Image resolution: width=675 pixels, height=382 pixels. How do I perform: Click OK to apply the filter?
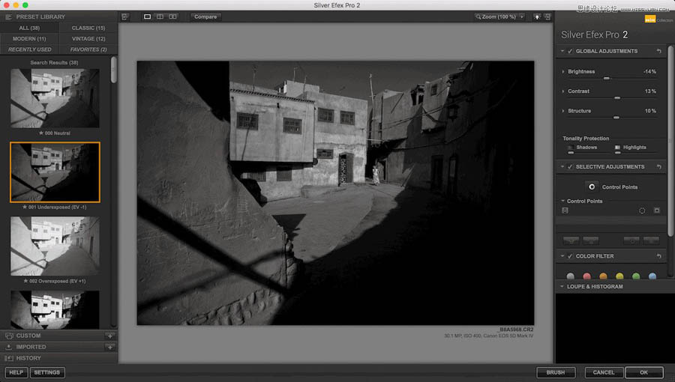coord(643,372)
